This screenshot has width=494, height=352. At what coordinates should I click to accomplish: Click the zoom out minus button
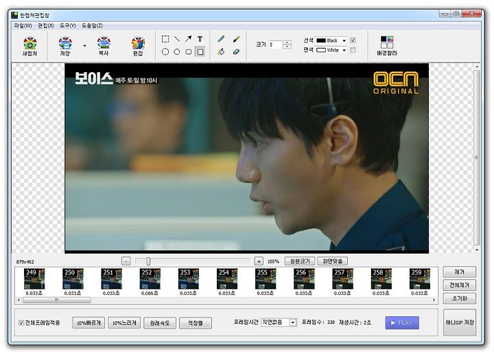pos(126,261)
